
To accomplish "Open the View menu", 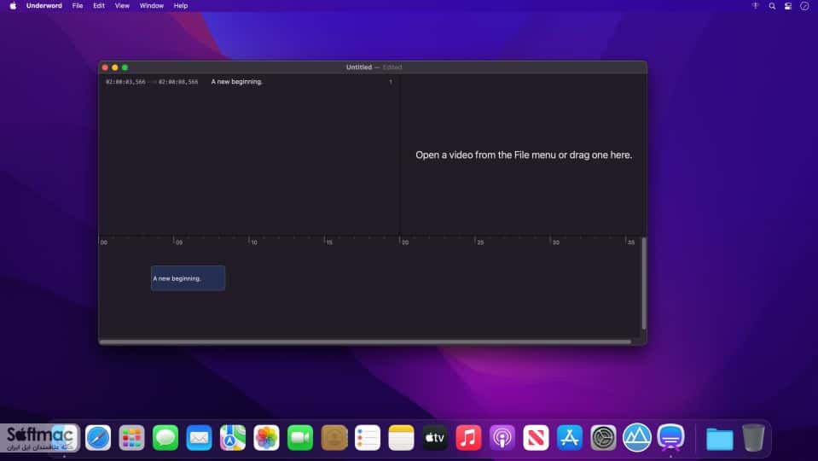I will pos(122,6).
